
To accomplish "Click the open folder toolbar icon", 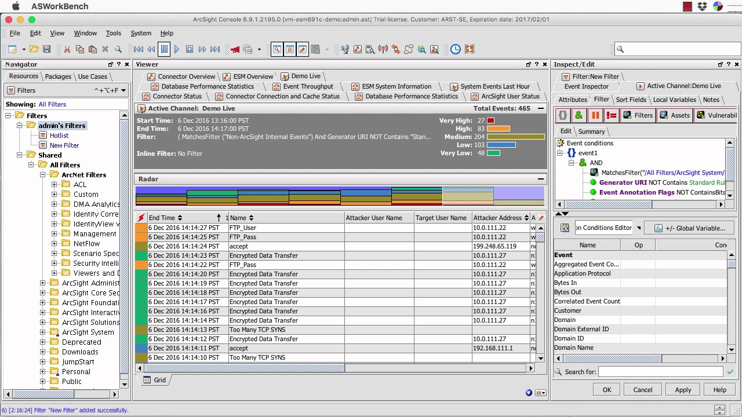I will click(x=34, y=49).
